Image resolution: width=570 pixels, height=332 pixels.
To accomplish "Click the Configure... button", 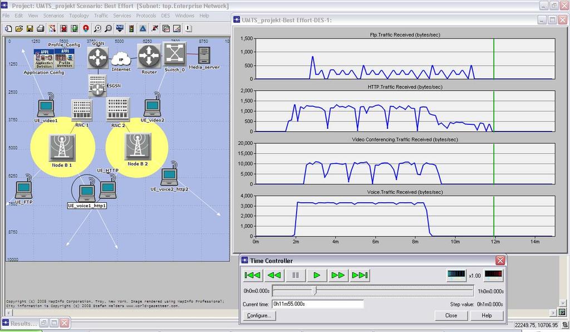I will (x=259, y=316).
